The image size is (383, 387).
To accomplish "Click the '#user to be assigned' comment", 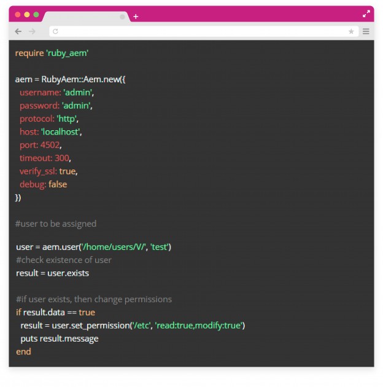I will pyautogui.click(x=56, y=224).
